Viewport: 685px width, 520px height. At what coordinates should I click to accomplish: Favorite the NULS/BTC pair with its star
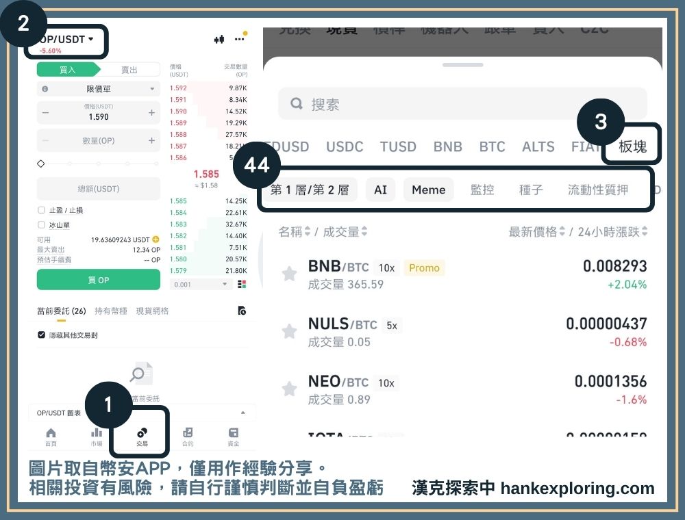coord(289,331)
